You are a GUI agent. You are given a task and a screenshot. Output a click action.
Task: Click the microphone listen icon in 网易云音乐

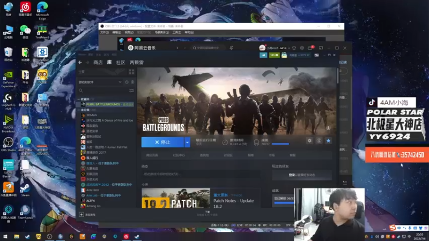pyautogui.click(x=231, y=48)
